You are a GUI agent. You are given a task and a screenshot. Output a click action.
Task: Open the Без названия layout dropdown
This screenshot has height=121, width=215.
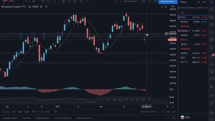click(130, 1)
